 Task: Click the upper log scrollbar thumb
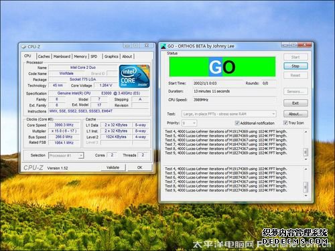306,152
